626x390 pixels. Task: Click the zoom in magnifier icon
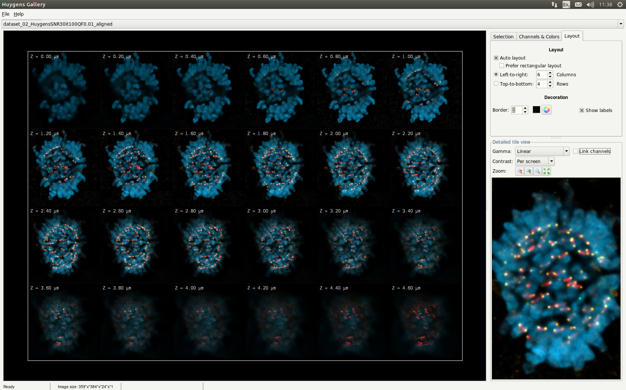point(528,171)
